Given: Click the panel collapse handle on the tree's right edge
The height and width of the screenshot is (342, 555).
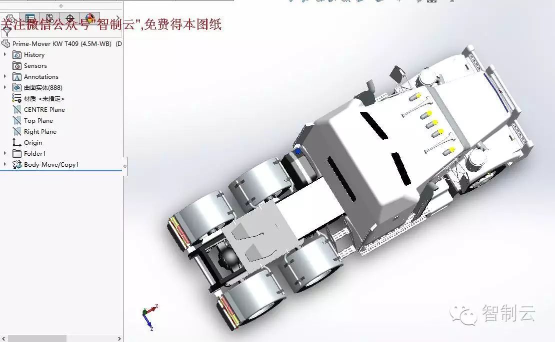Looking at the screenshot, I should click(x=125, y=166).
